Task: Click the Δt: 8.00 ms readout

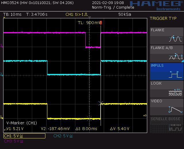Action: coord(86,129)
